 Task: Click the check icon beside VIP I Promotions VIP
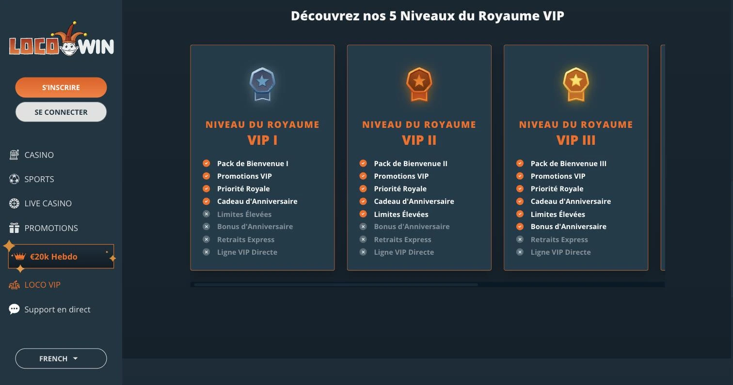[207, 176]
